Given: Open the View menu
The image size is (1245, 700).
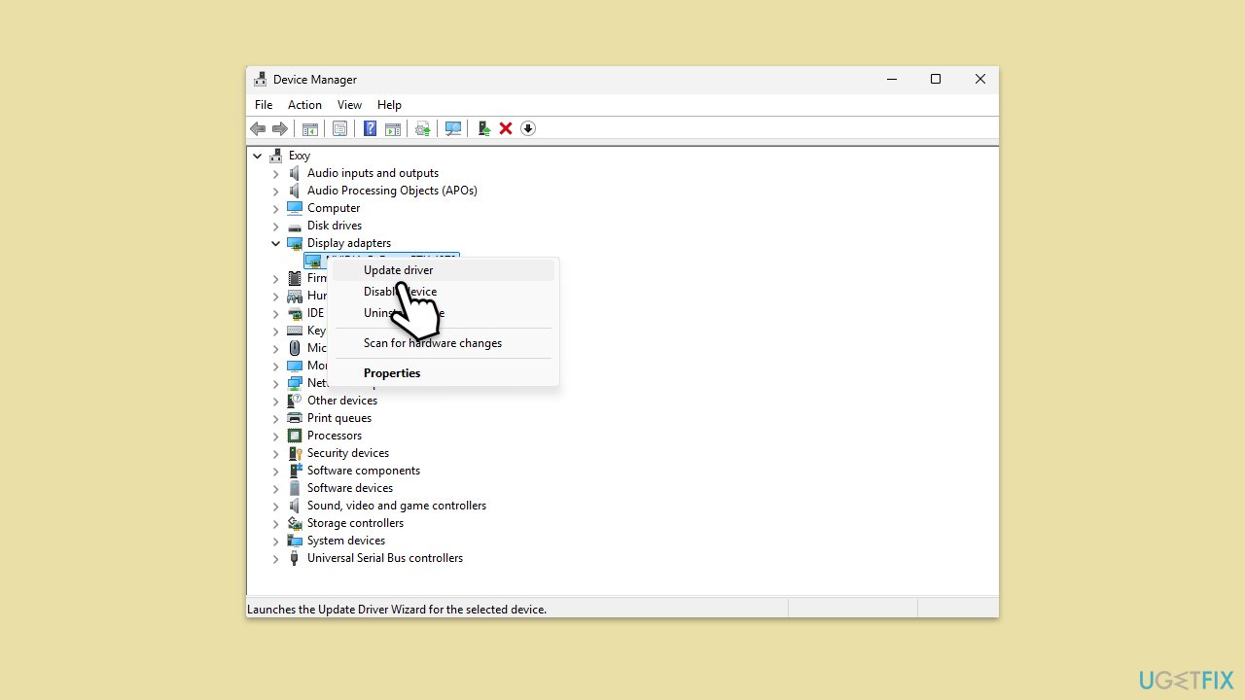Looking at the screenshot, I should click(349, 105).
